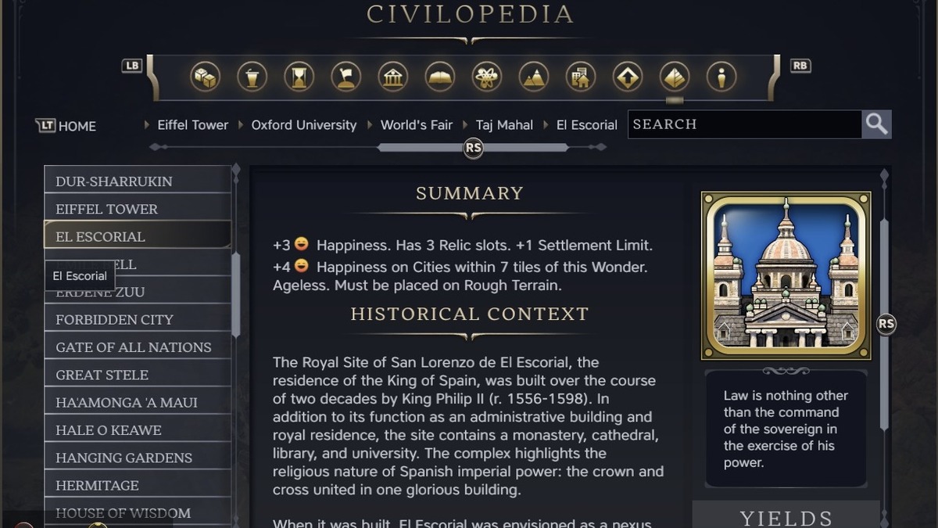The image size is (938, 528).
Task: Open the mountain category icon
Action: [x=534, y=77]
